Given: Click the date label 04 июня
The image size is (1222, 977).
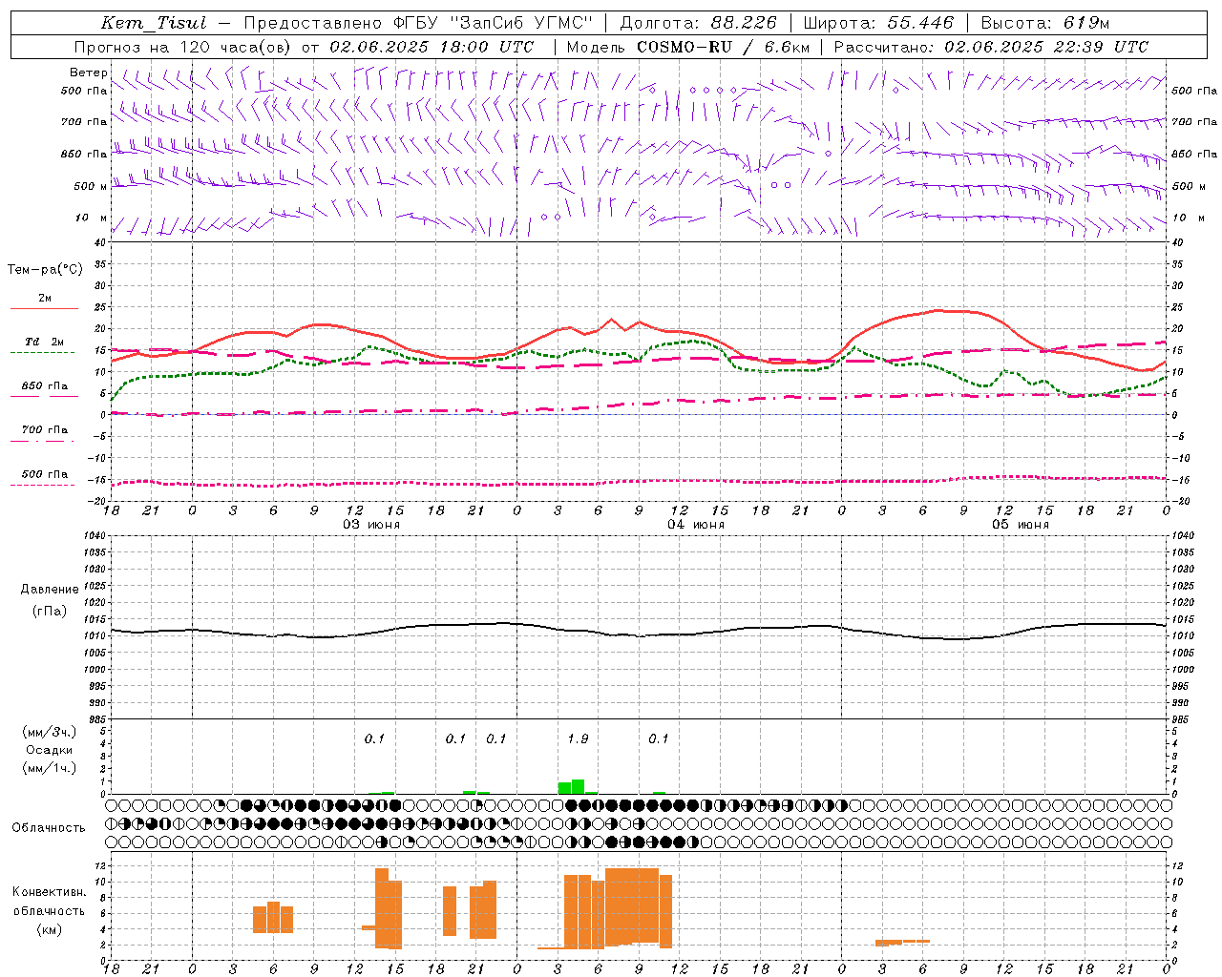Looking at the screenshot, I should pos(696,525).
